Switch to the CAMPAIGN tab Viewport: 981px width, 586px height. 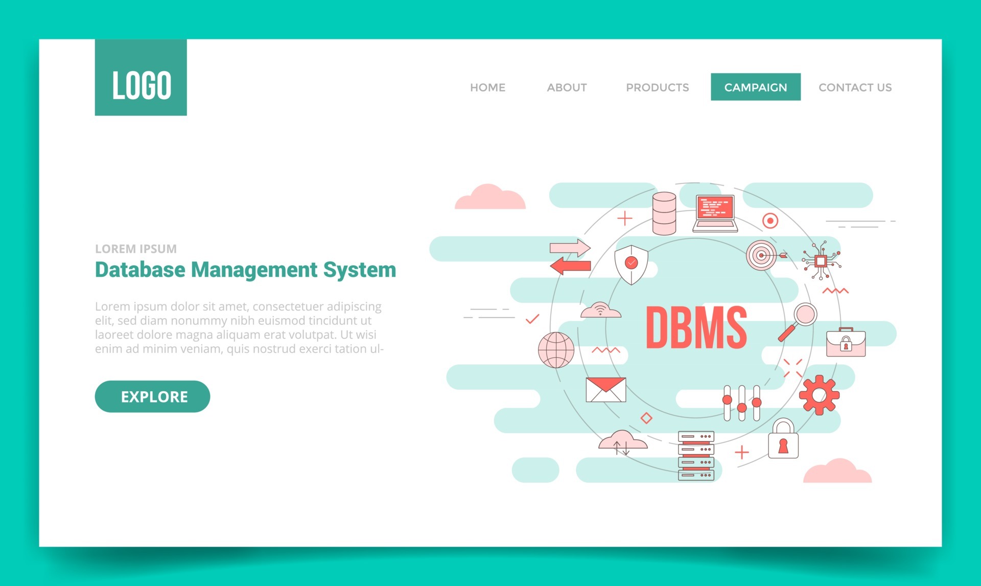(x=755, y=87)
